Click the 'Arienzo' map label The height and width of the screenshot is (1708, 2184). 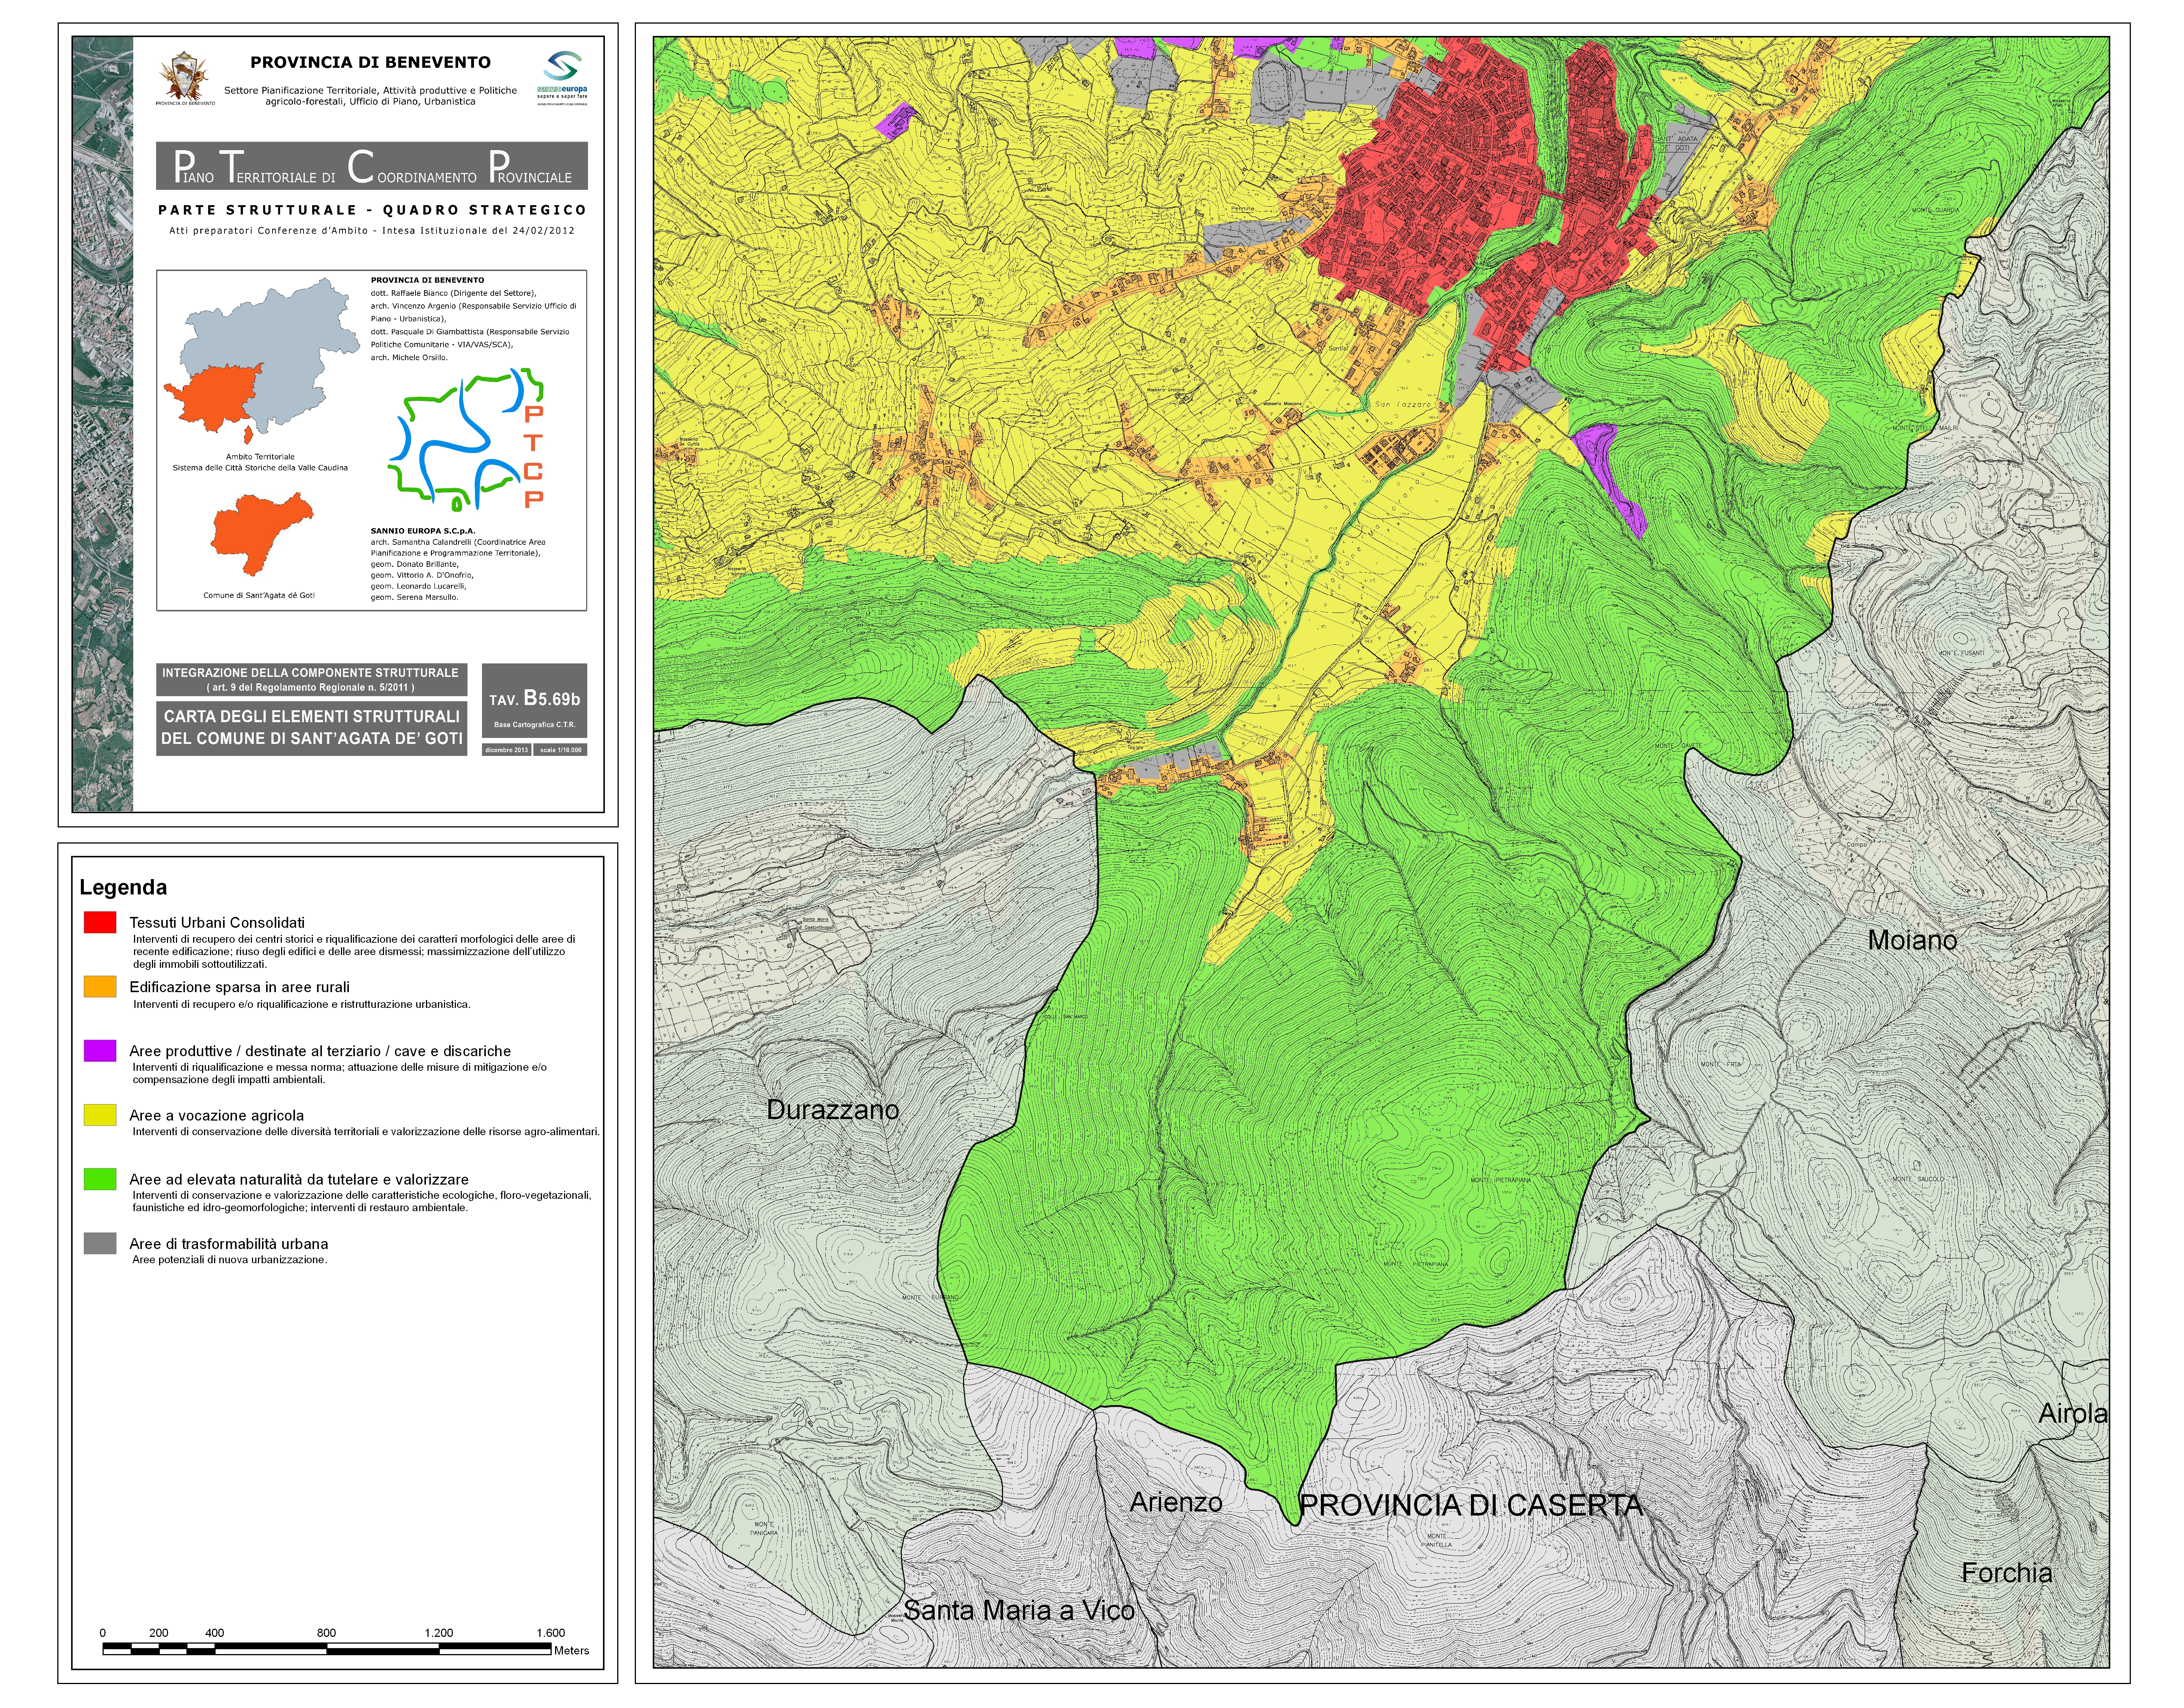click(1176, 1502)
